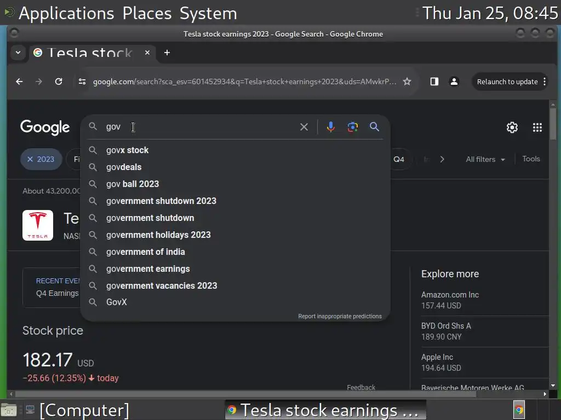The height and width of the screenshot is (420, 561).
Task: Click the stock price 182.17 value
Action: point(48,360)
